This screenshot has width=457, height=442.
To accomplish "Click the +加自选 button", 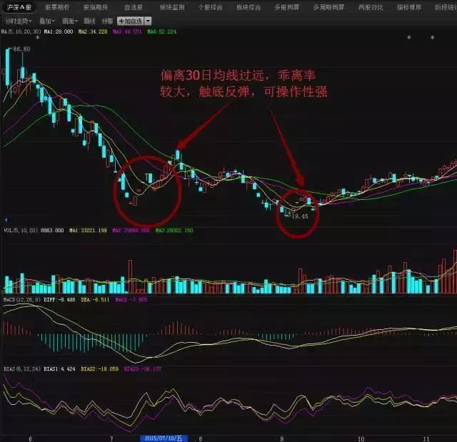I will tap(130, 21).
